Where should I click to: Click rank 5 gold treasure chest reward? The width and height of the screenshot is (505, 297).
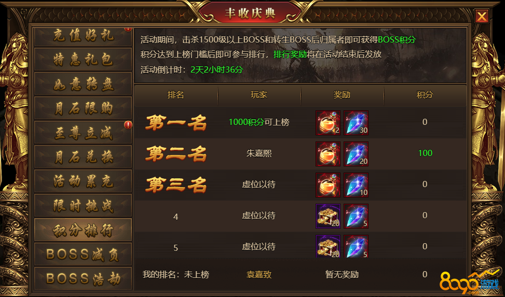(328, 246)
